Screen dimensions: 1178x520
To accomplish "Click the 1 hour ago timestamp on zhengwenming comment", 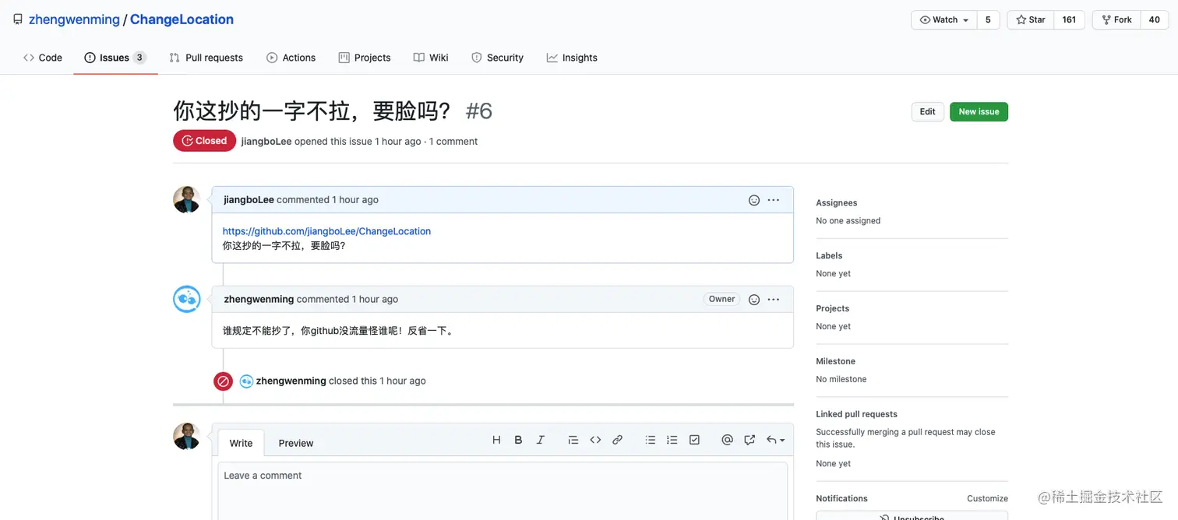I will point(375,300).
